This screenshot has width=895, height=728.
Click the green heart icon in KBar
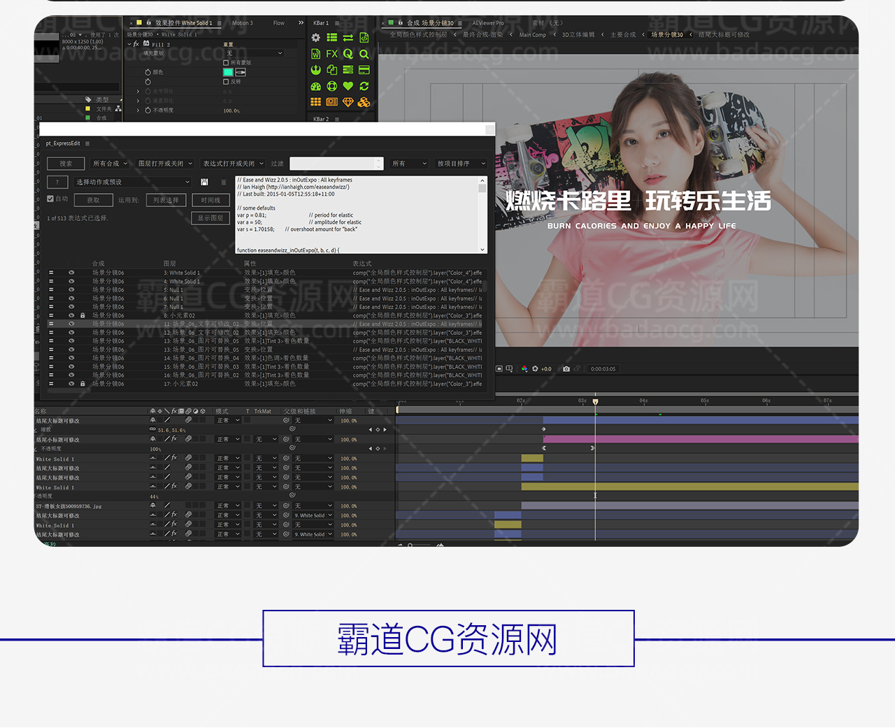[348, 86]
